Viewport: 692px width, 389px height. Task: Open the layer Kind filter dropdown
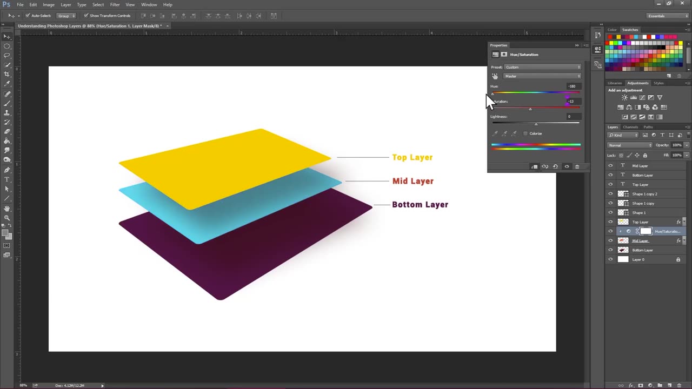[623, 135]
